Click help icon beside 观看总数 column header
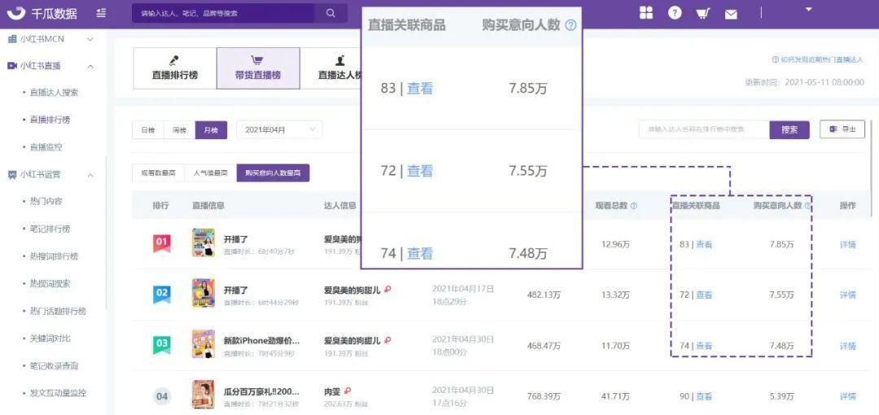The height and width of the screenshot is (415, 879). (634, 206)
